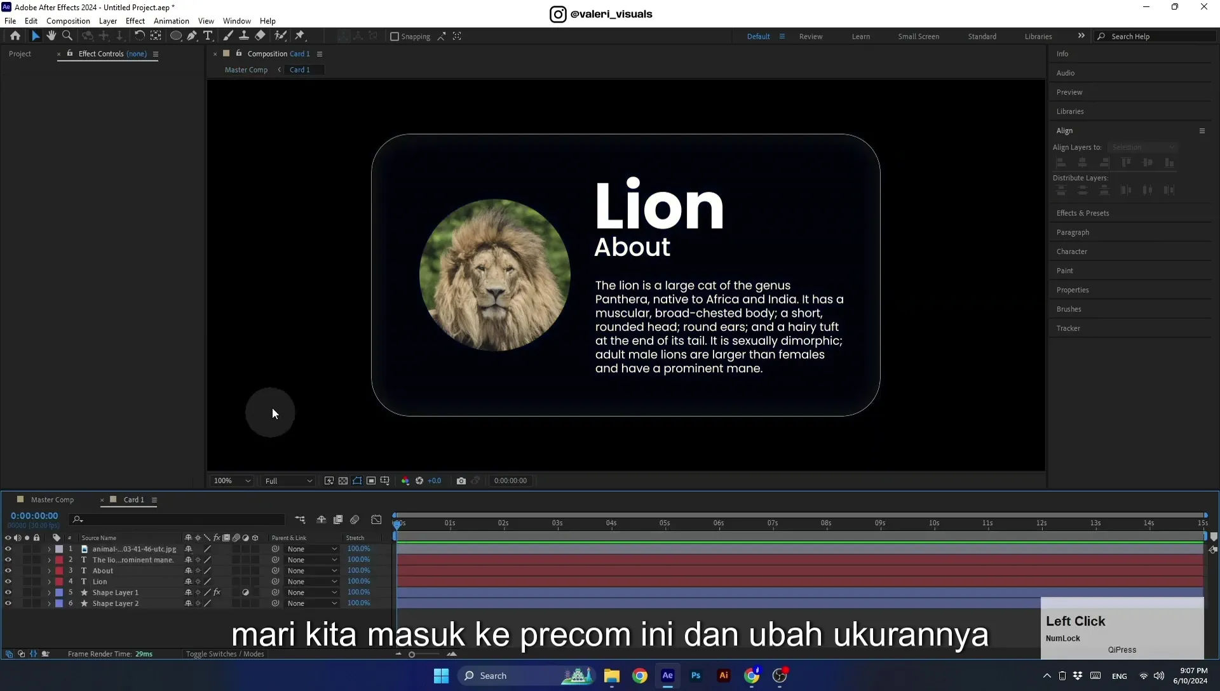The width and height of the screenshot is (1220, 691).
Task: Toggle visibility of Shape Layer 2
Action: pos(8,603)
